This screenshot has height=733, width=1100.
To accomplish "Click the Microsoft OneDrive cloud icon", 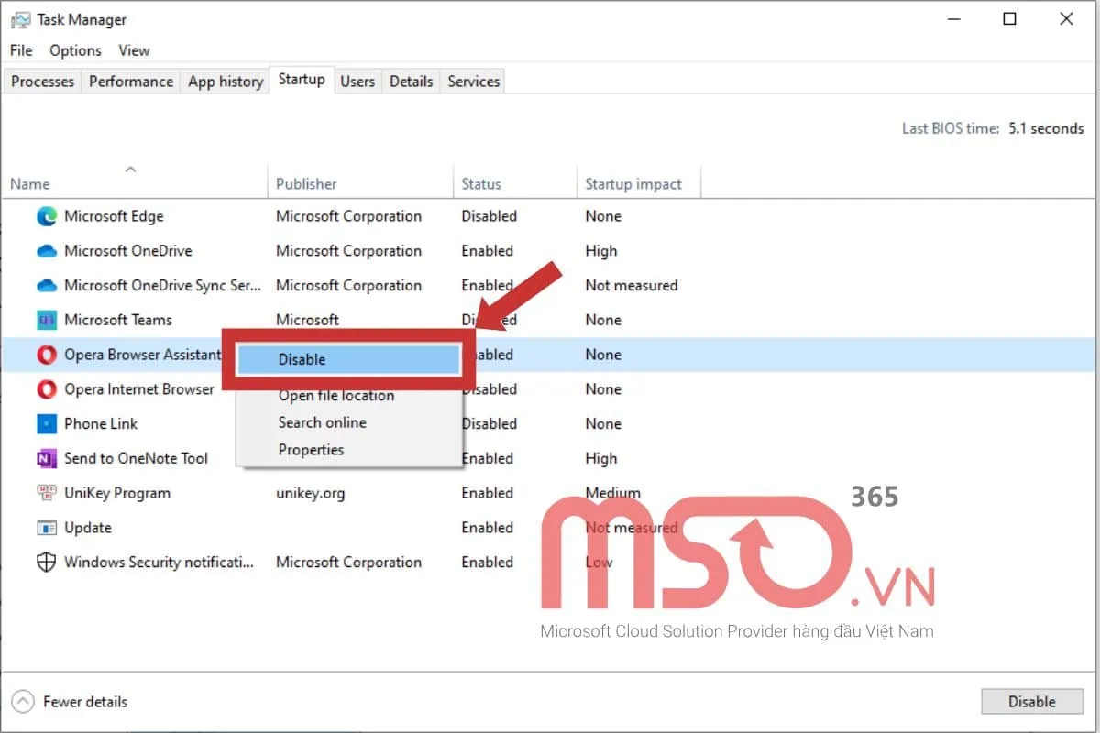I will (47, 250).
